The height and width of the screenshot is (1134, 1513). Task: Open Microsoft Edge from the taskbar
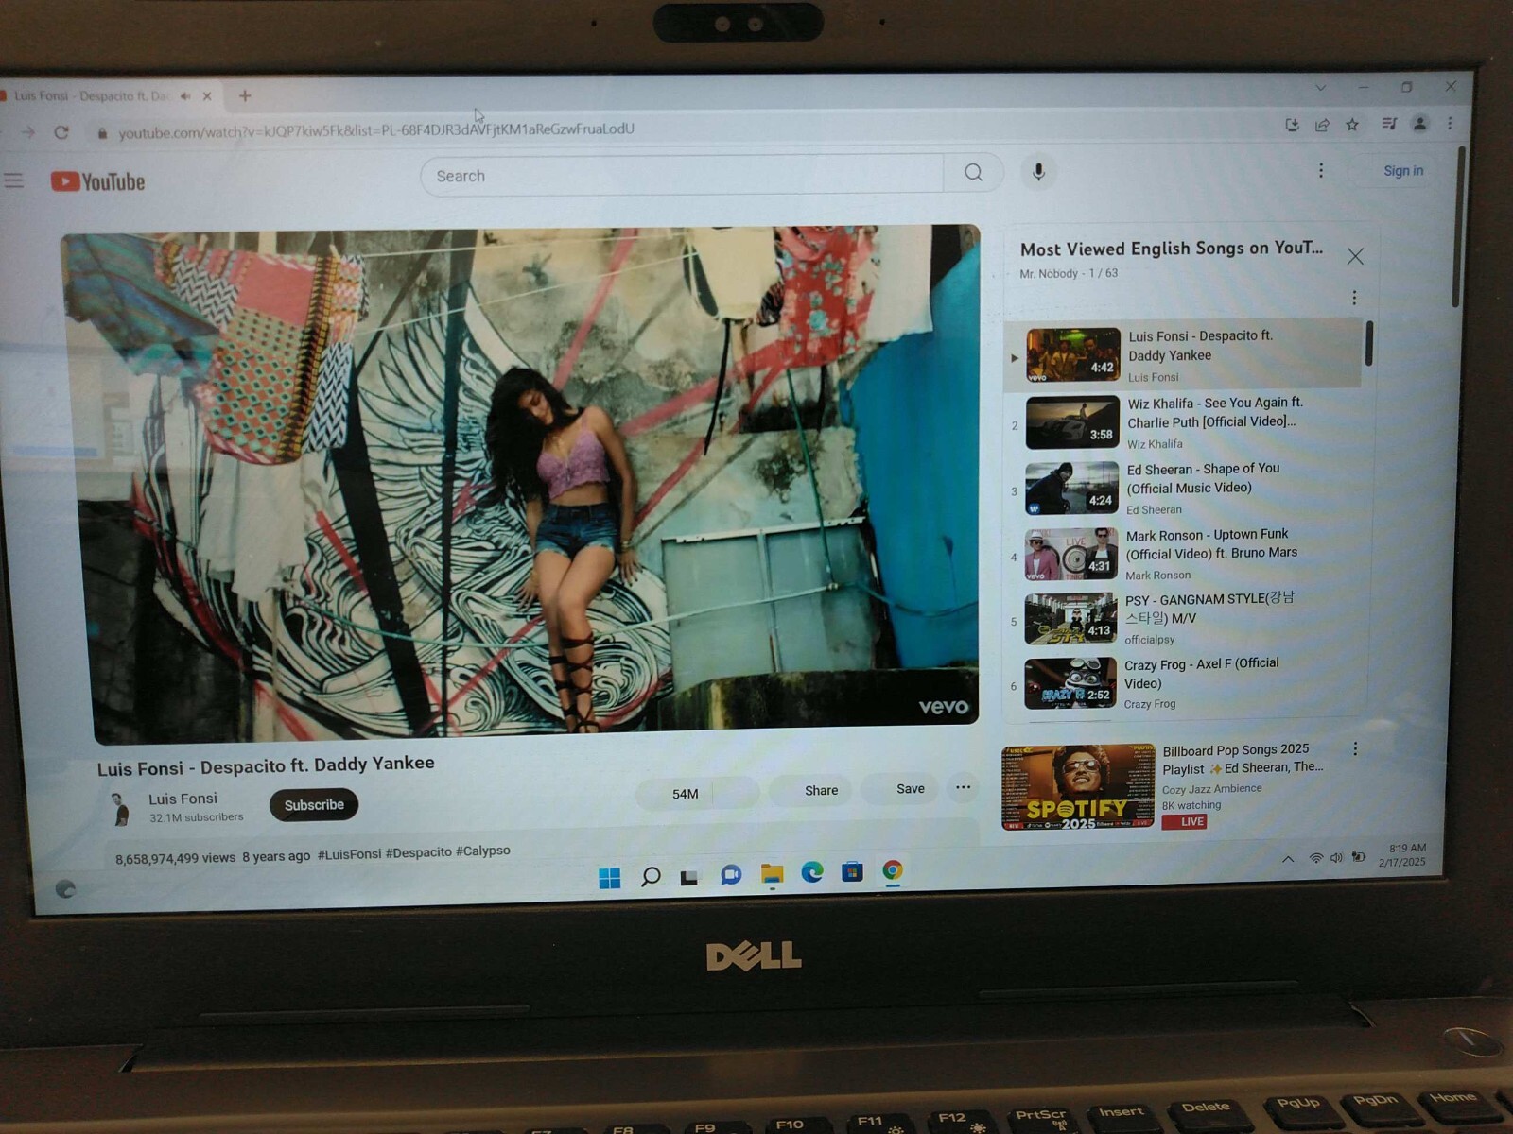pos(812,872)
